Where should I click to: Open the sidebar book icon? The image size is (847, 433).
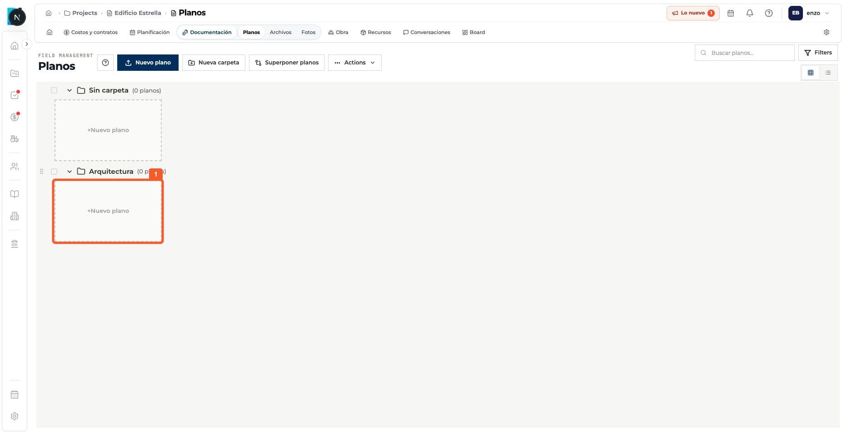(15, 194)
